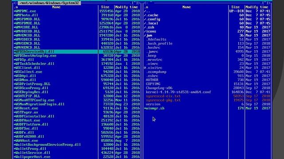Select WSReset.exe file
Screen dimensions: 284x159
[x=77, y=108]
